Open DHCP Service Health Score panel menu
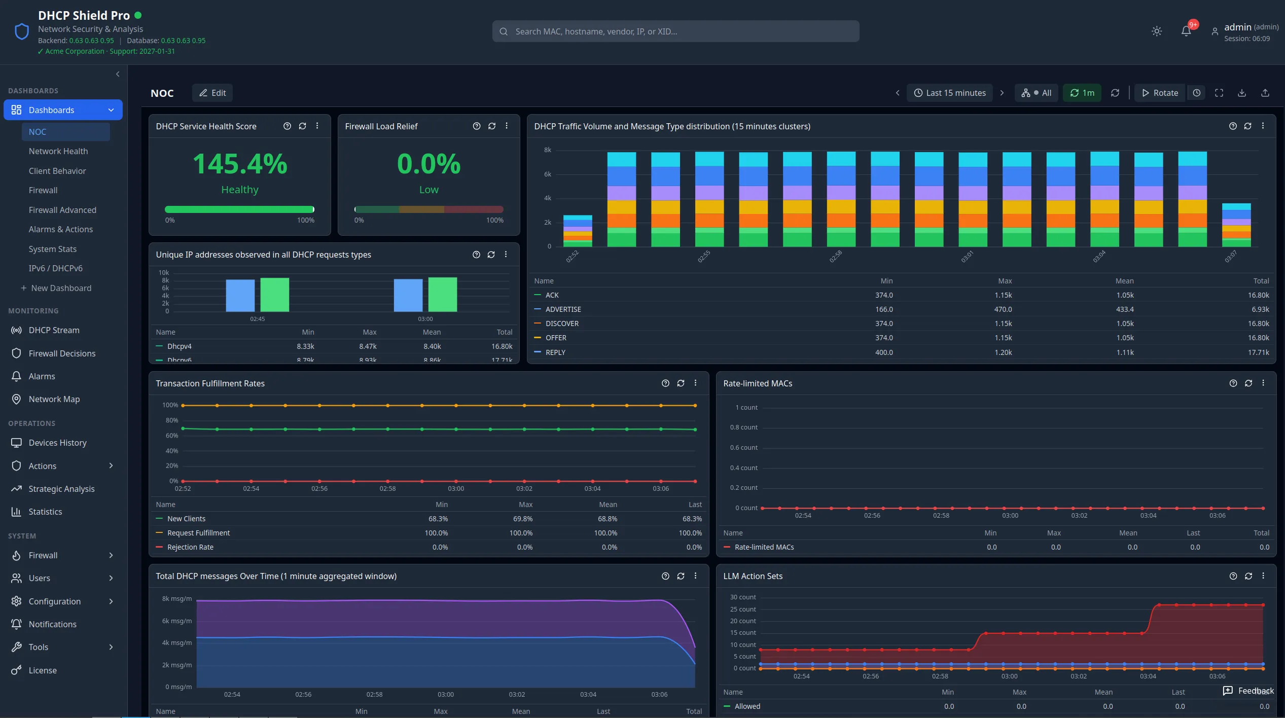 (x=317, y=126)
